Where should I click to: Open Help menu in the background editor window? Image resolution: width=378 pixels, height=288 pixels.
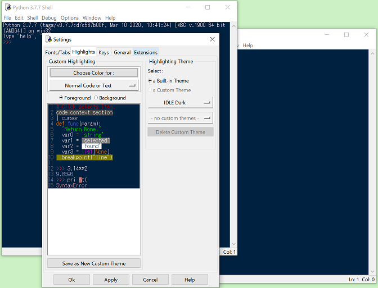click(x=247, y=45)
